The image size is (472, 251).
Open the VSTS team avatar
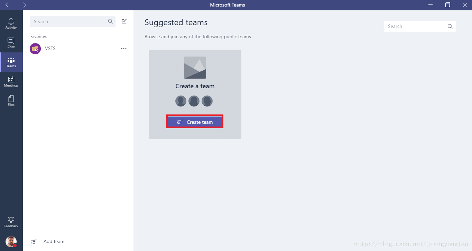(x=35, y=49)
